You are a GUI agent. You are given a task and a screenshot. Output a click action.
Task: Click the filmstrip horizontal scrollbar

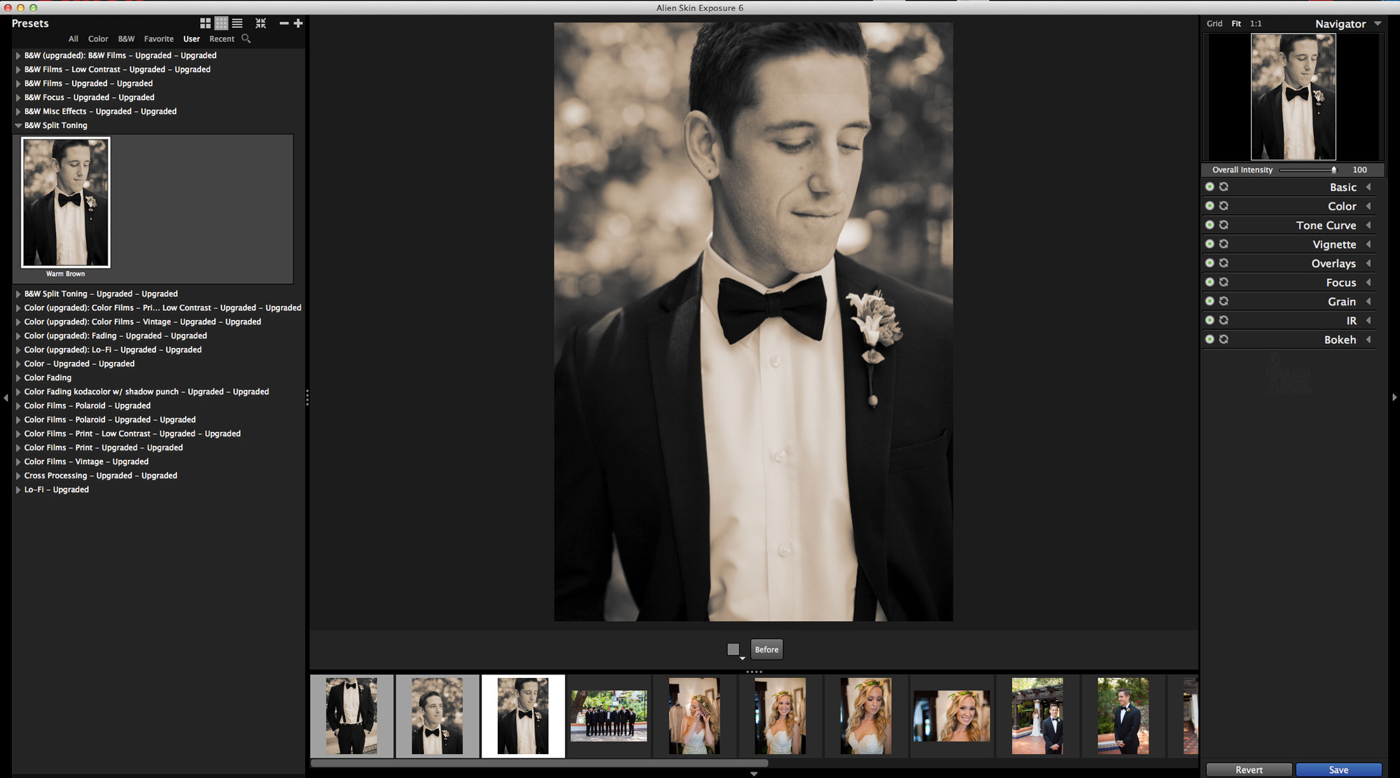click(539, 763)
